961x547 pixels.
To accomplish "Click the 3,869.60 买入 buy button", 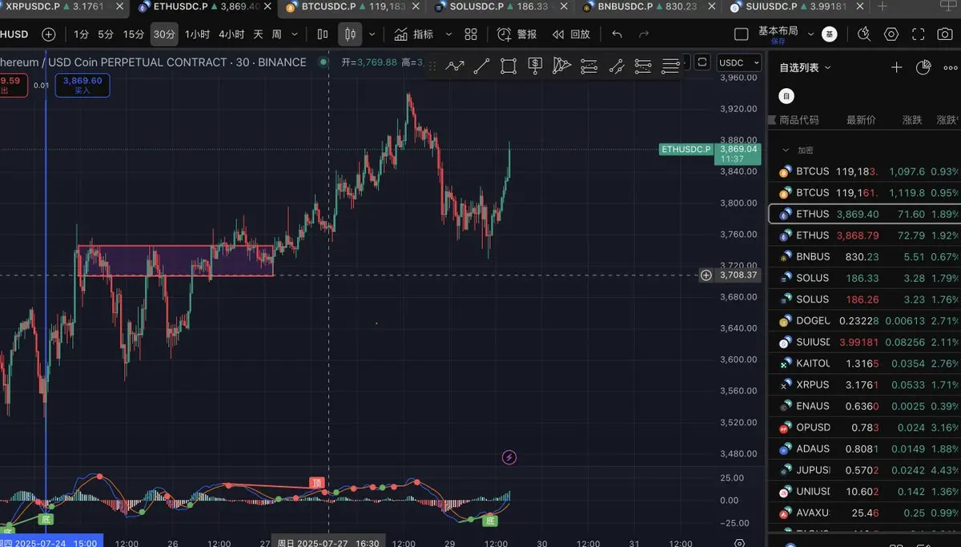I will coord(82,85).
